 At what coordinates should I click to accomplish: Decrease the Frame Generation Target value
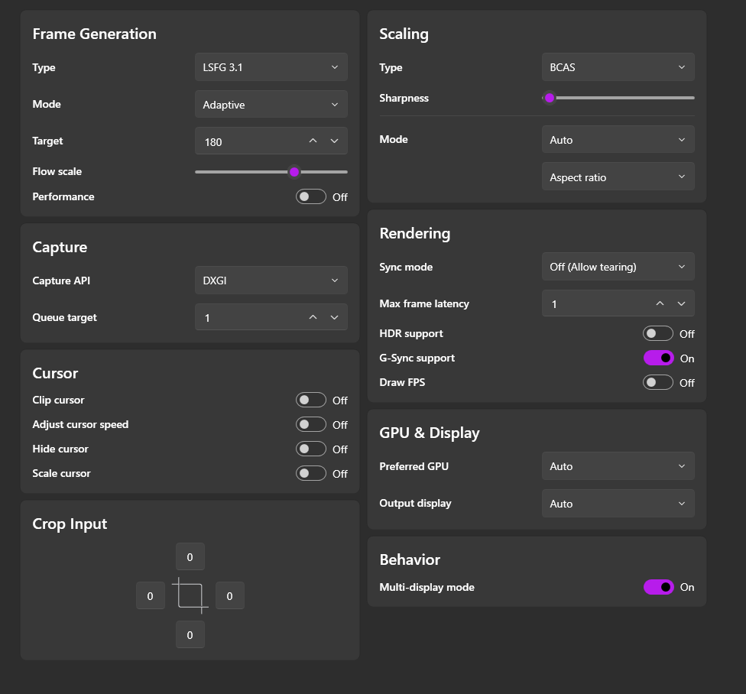(334, 141)
